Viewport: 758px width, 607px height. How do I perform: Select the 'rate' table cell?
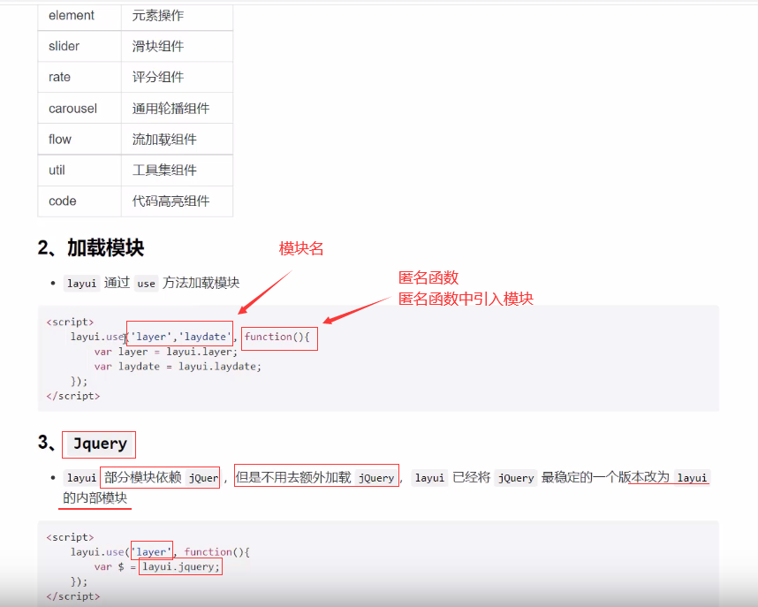80,78
